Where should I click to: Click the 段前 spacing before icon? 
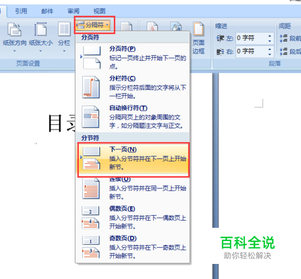284,38
